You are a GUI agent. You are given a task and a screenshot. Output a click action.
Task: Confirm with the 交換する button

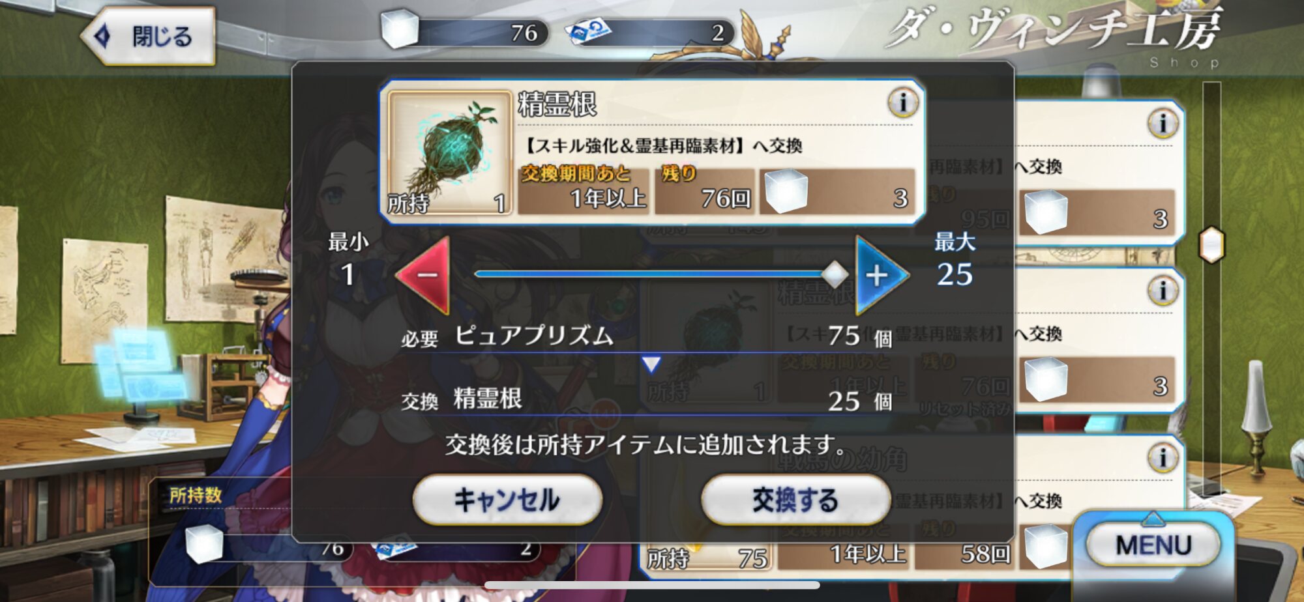click(x=795, y=500)
